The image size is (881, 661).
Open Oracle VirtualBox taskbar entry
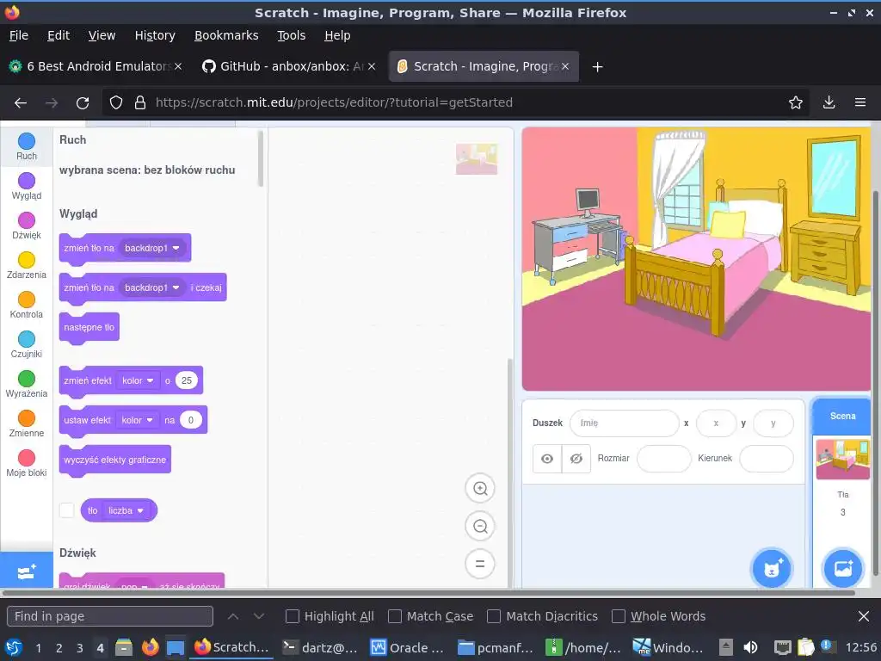tap(408, 647)
